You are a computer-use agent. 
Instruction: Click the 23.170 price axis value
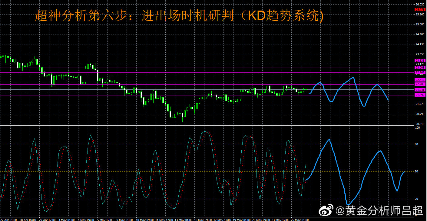click(420, 64)
